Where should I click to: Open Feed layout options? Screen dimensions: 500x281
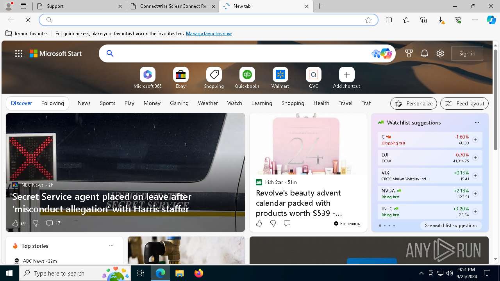(x=464, y=103)
